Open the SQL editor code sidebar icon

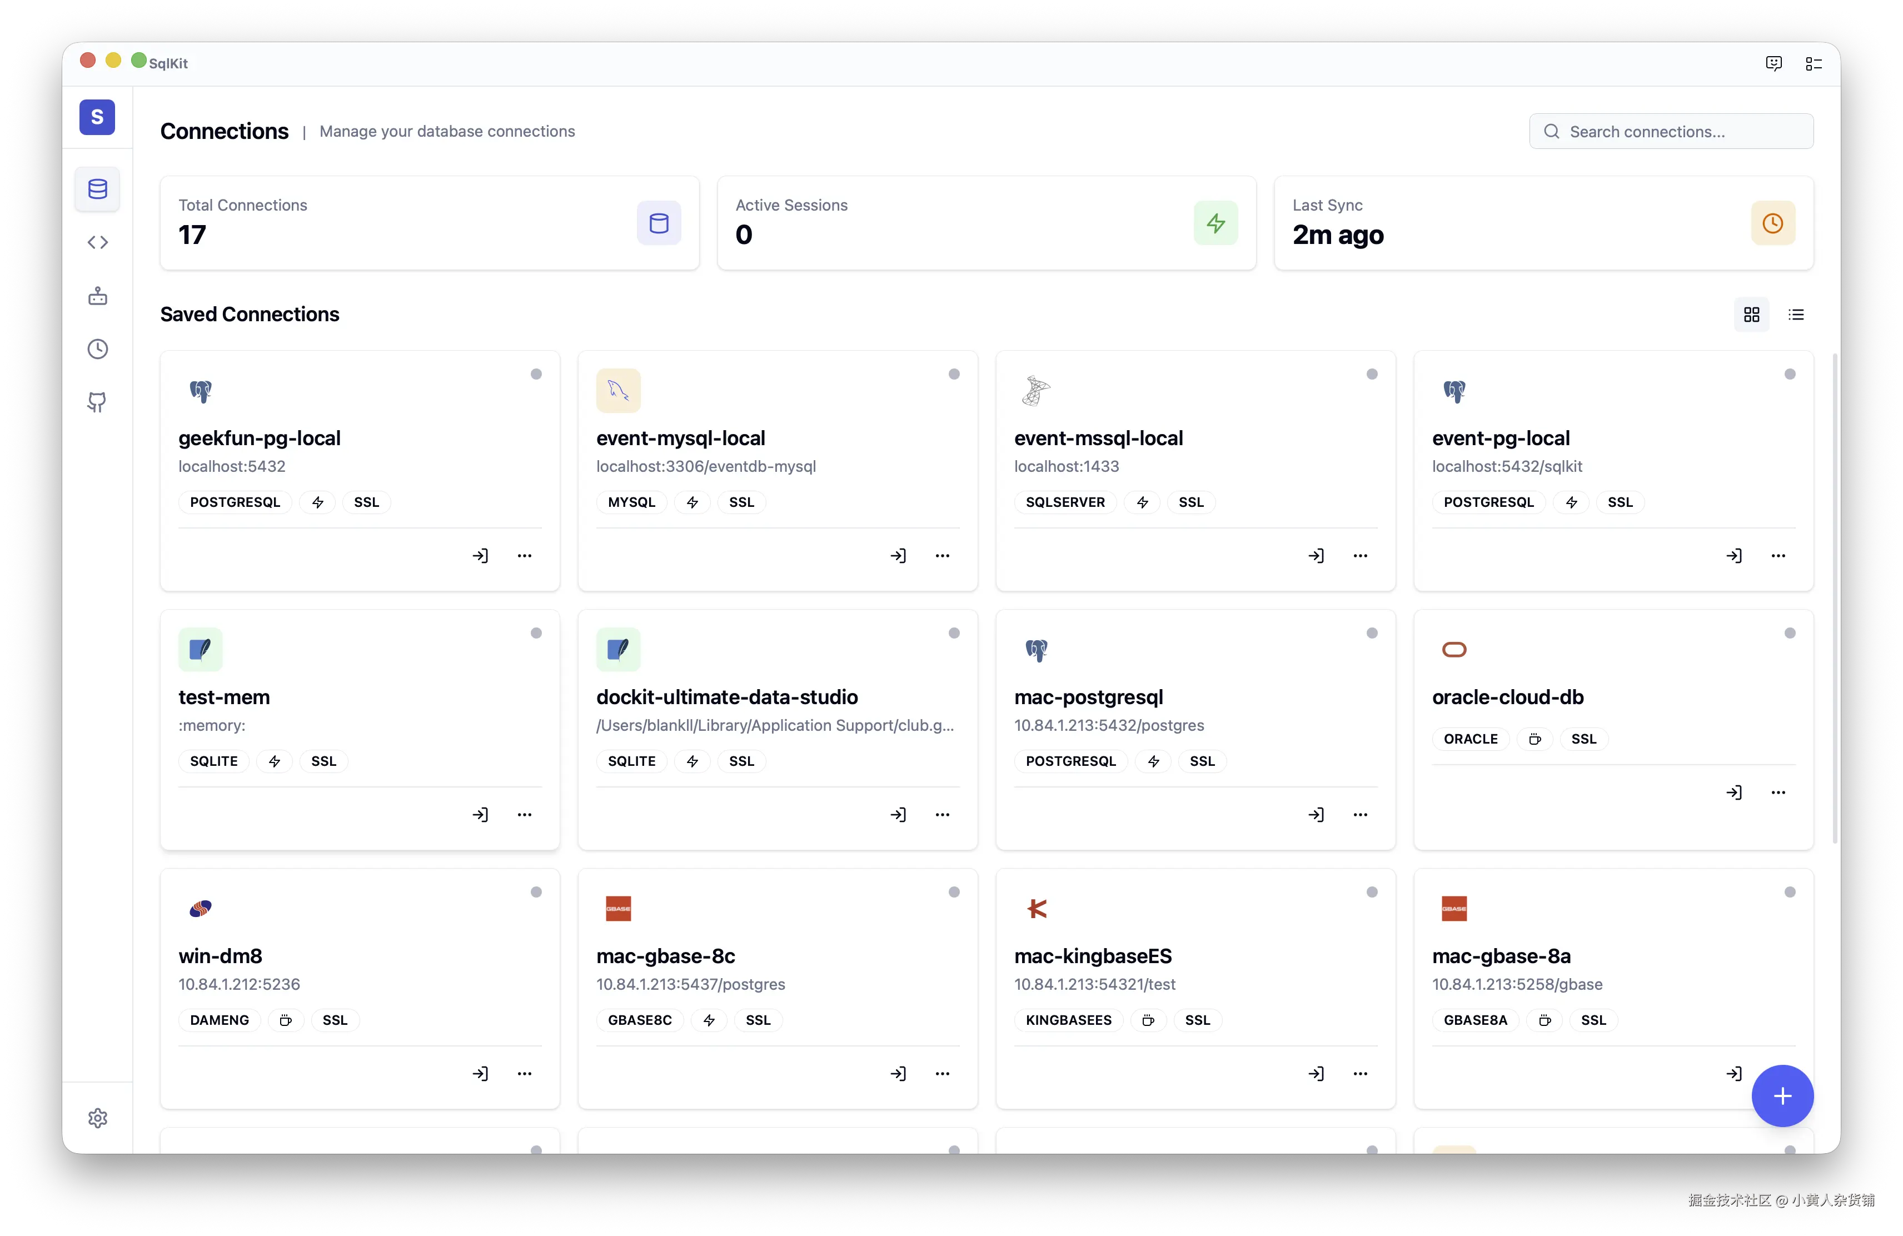pos(98,242)
